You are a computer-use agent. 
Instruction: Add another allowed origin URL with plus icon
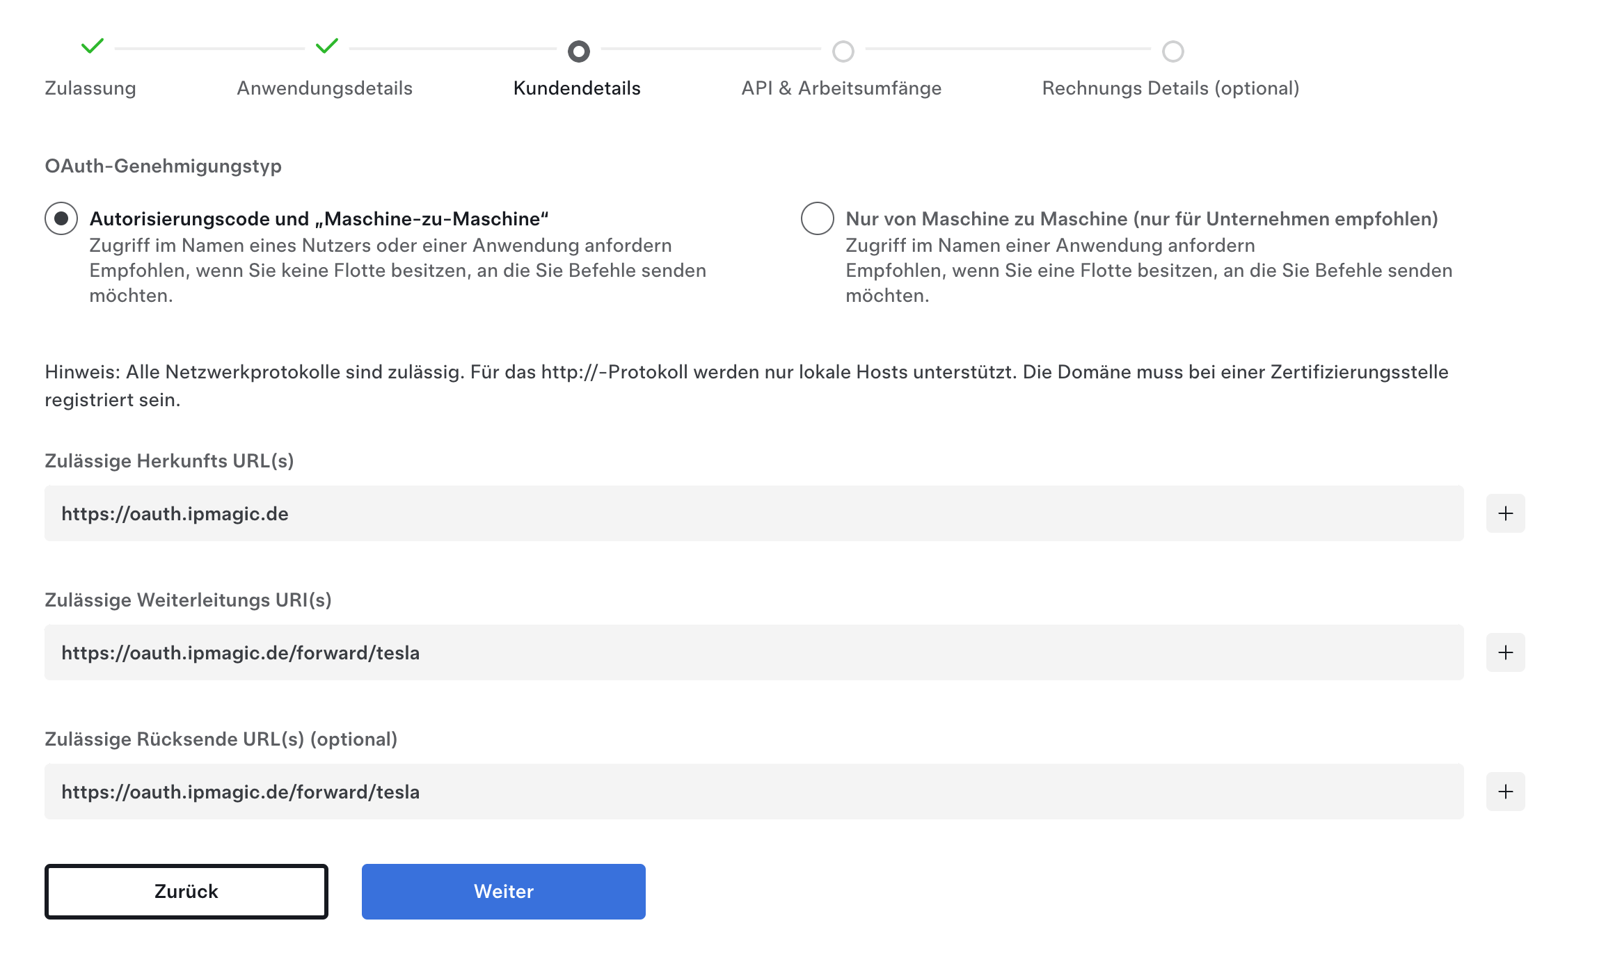point(1505,513)
